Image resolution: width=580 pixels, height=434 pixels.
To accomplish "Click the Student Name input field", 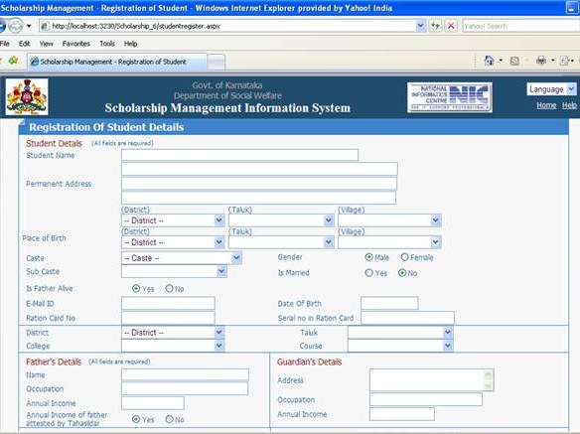I will pyautogui.click(x=239, y=155).
